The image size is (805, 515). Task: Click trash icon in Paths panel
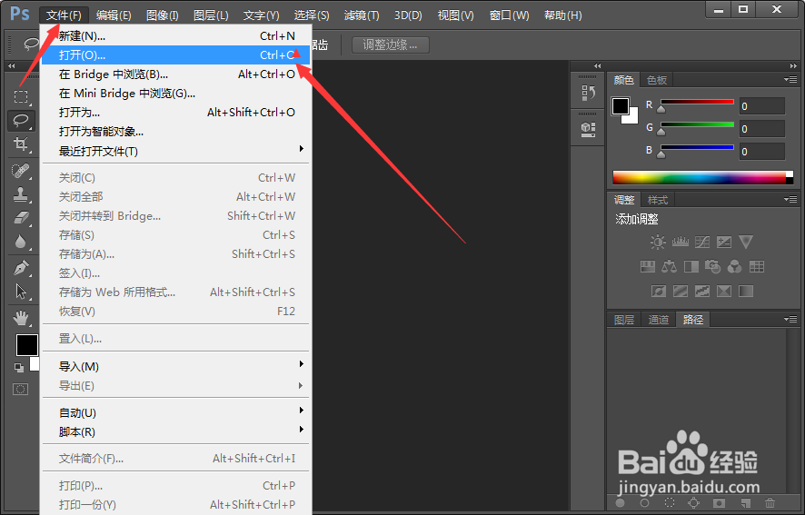(770, 503)
